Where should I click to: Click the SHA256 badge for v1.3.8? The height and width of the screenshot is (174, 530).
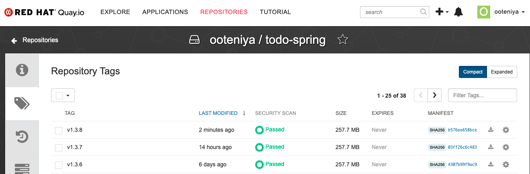coord(437,130)
